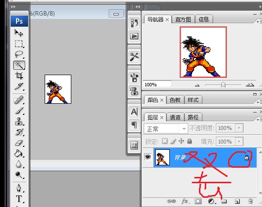Open the Color panel options menu

pyautogui.click(x=259, y=102)
